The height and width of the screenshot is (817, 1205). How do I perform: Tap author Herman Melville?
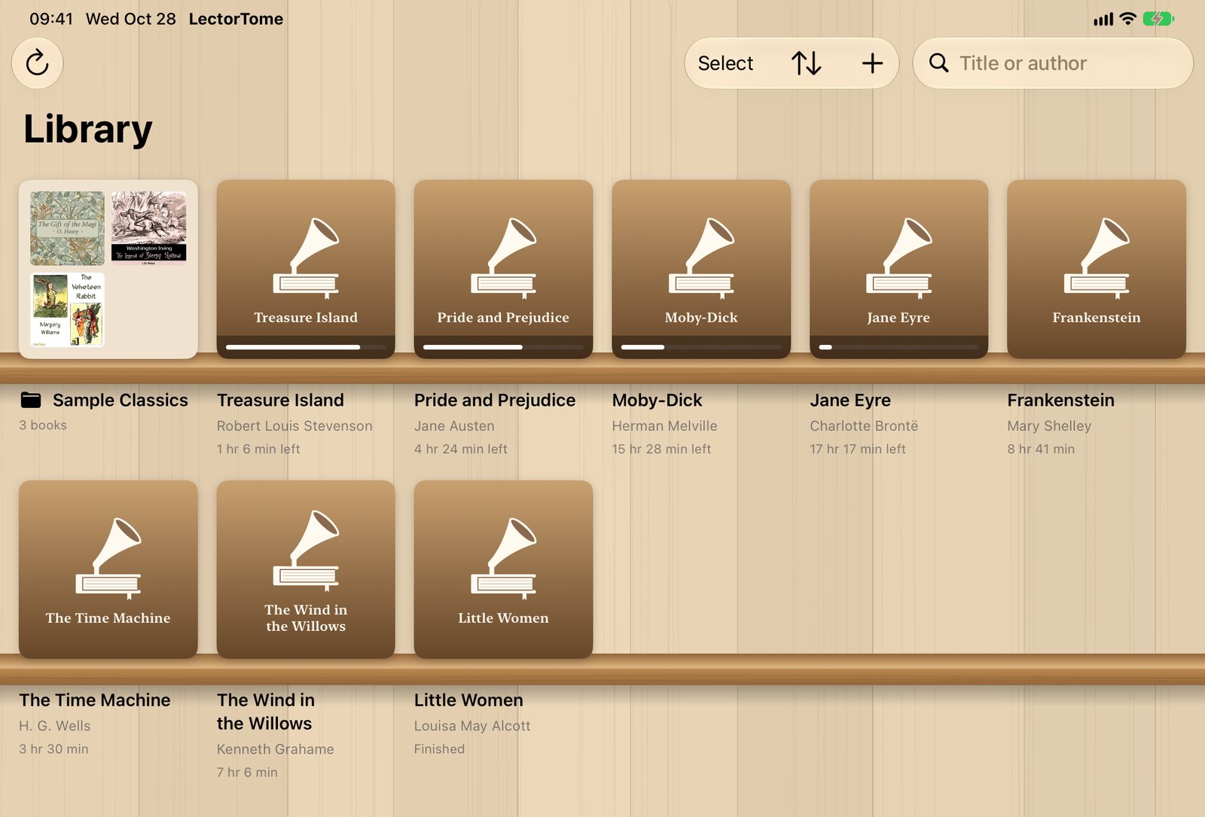click(664, 426)
